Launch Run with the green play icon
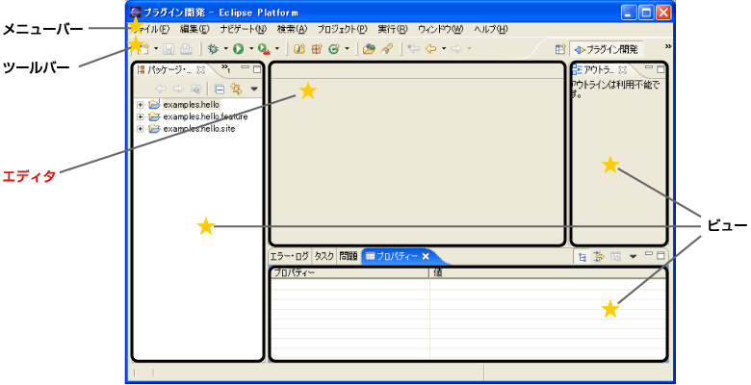 point(239,49)
